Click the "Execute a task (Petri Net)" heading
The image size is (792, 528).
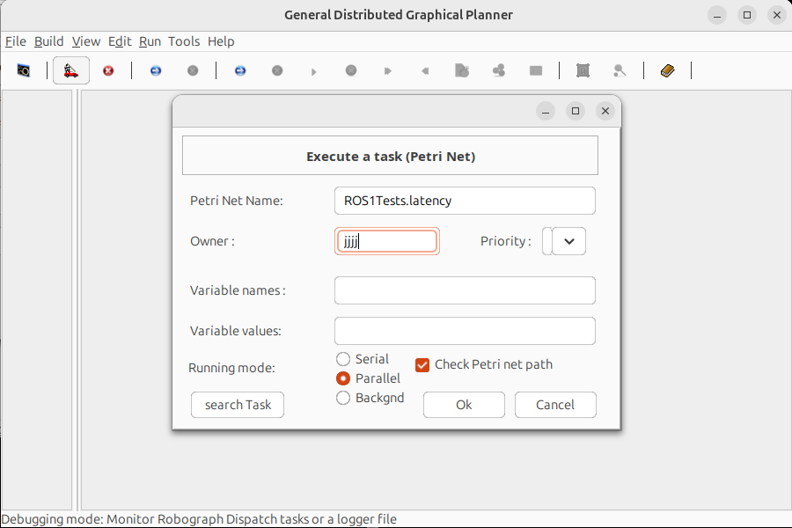click(391, 157)
